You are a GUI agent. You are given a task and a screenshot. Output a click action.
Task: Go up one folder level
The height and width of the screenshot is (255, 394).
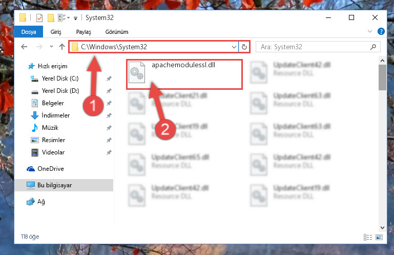click(x=62, y=47)
